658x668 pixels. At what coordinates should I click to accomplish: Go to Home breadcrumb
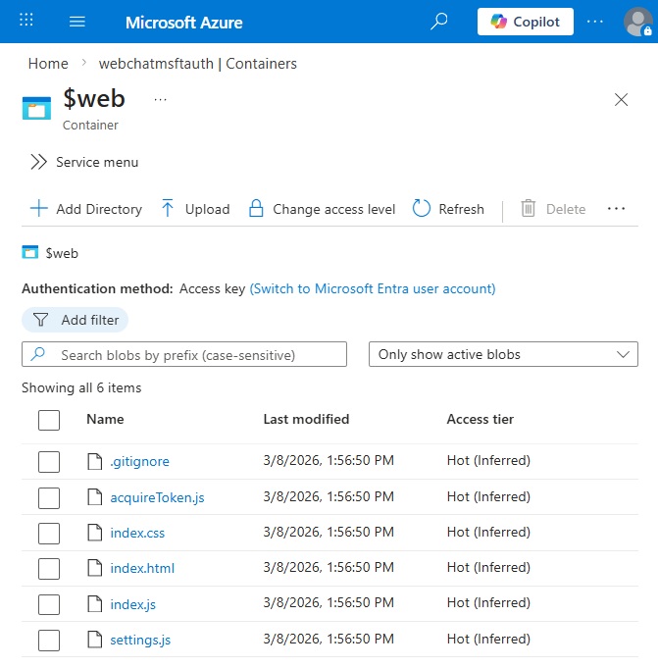click(48, 64)
